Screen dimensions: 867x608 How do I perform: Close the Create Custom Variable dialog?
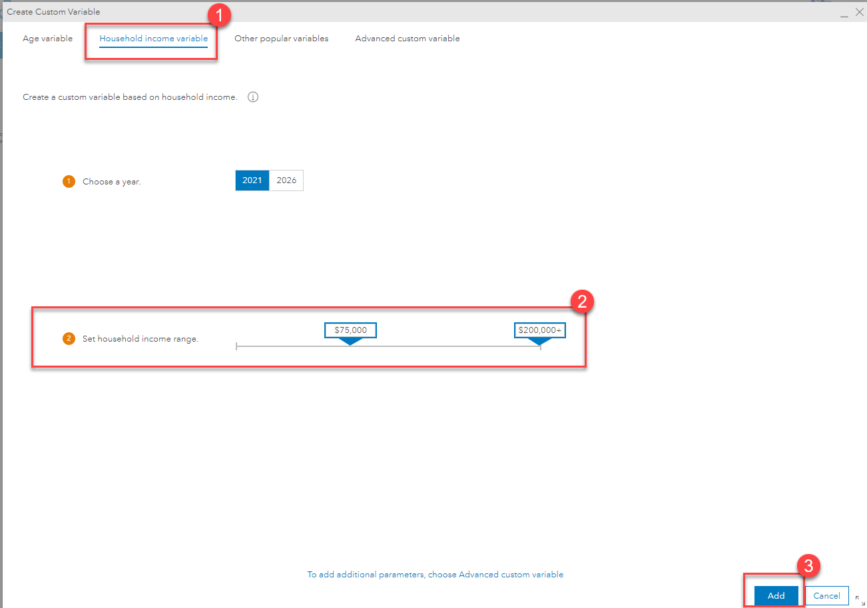tap(859, 12)
